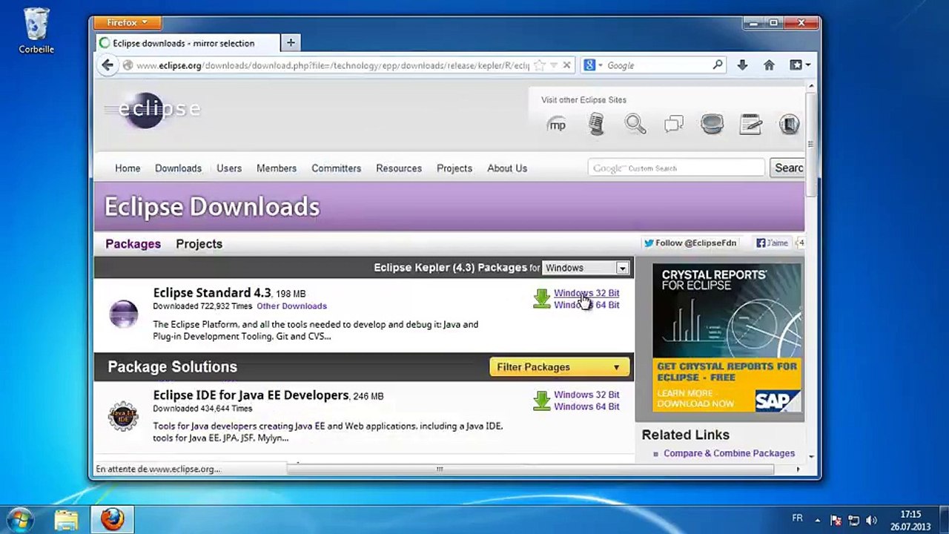The width and height of the screenshot is (949, 534).
Task: Open the volume speaker tray icon
Action: tap(872, 520)
